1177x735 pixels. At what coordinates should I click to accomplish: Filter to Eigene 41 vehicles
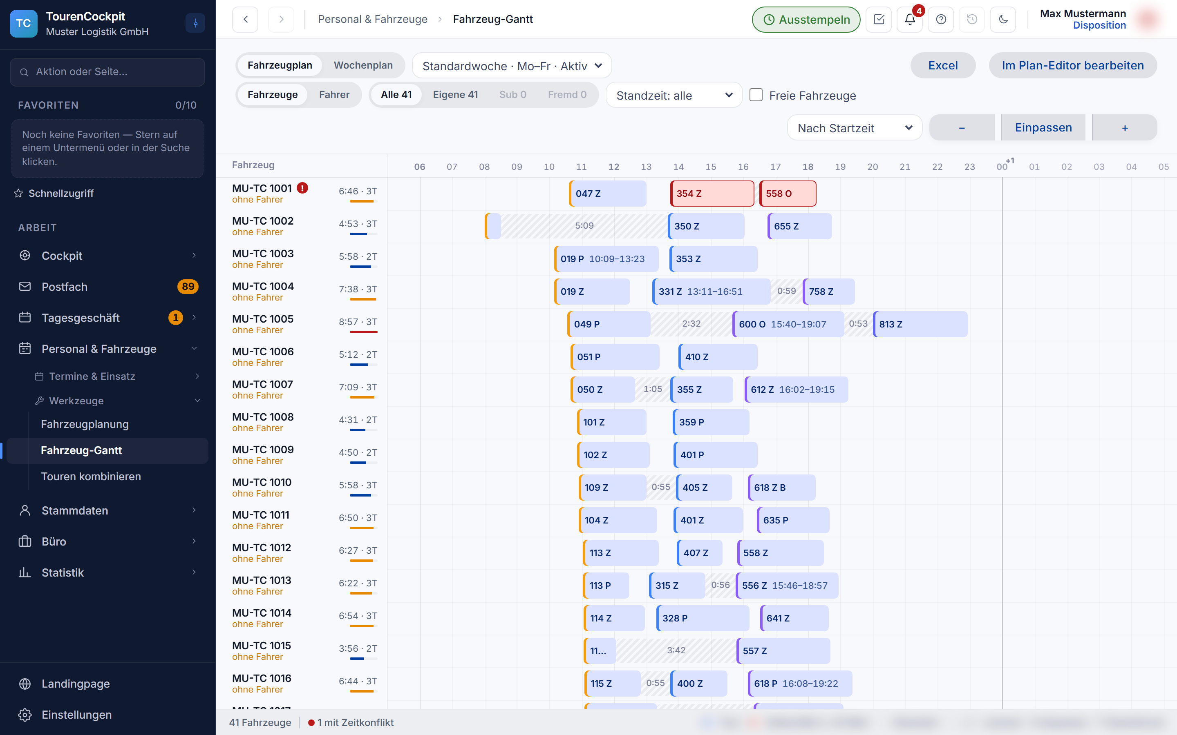click(x=455, y=94)
